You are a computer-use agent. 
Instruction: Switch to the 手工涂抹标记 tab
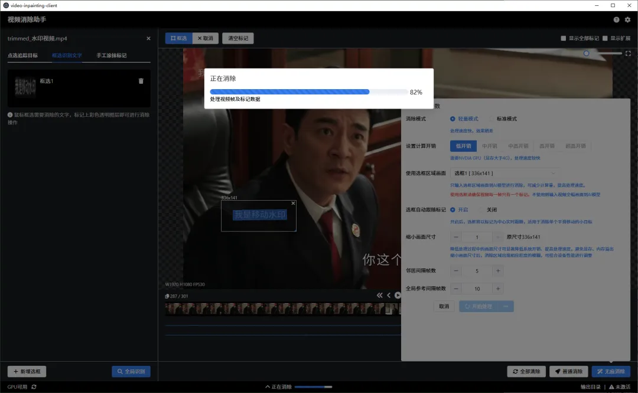112,55
